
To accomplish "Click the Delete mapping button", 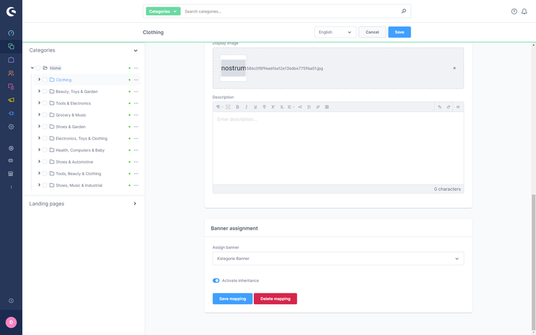I will (x=275, y=299).
